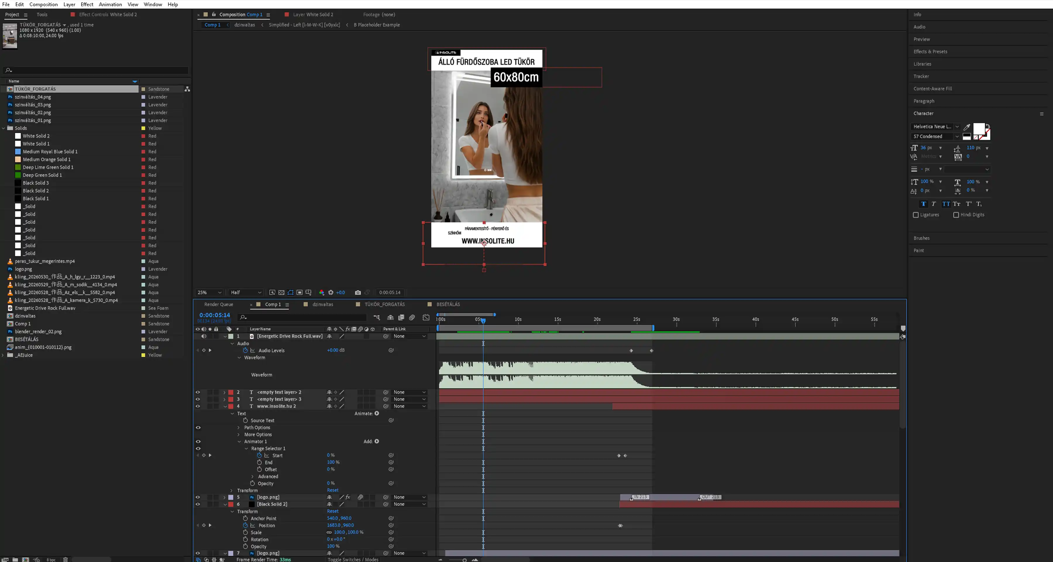Click Position stopwatch on Black Solid 2
Viewport: 1053px width, 562px height.
(x=245, y=526)
